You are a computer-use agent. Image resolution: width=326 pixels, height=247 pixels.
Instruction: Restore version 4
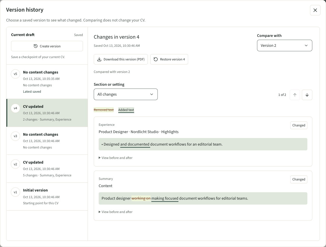click(x=169, y=59)
